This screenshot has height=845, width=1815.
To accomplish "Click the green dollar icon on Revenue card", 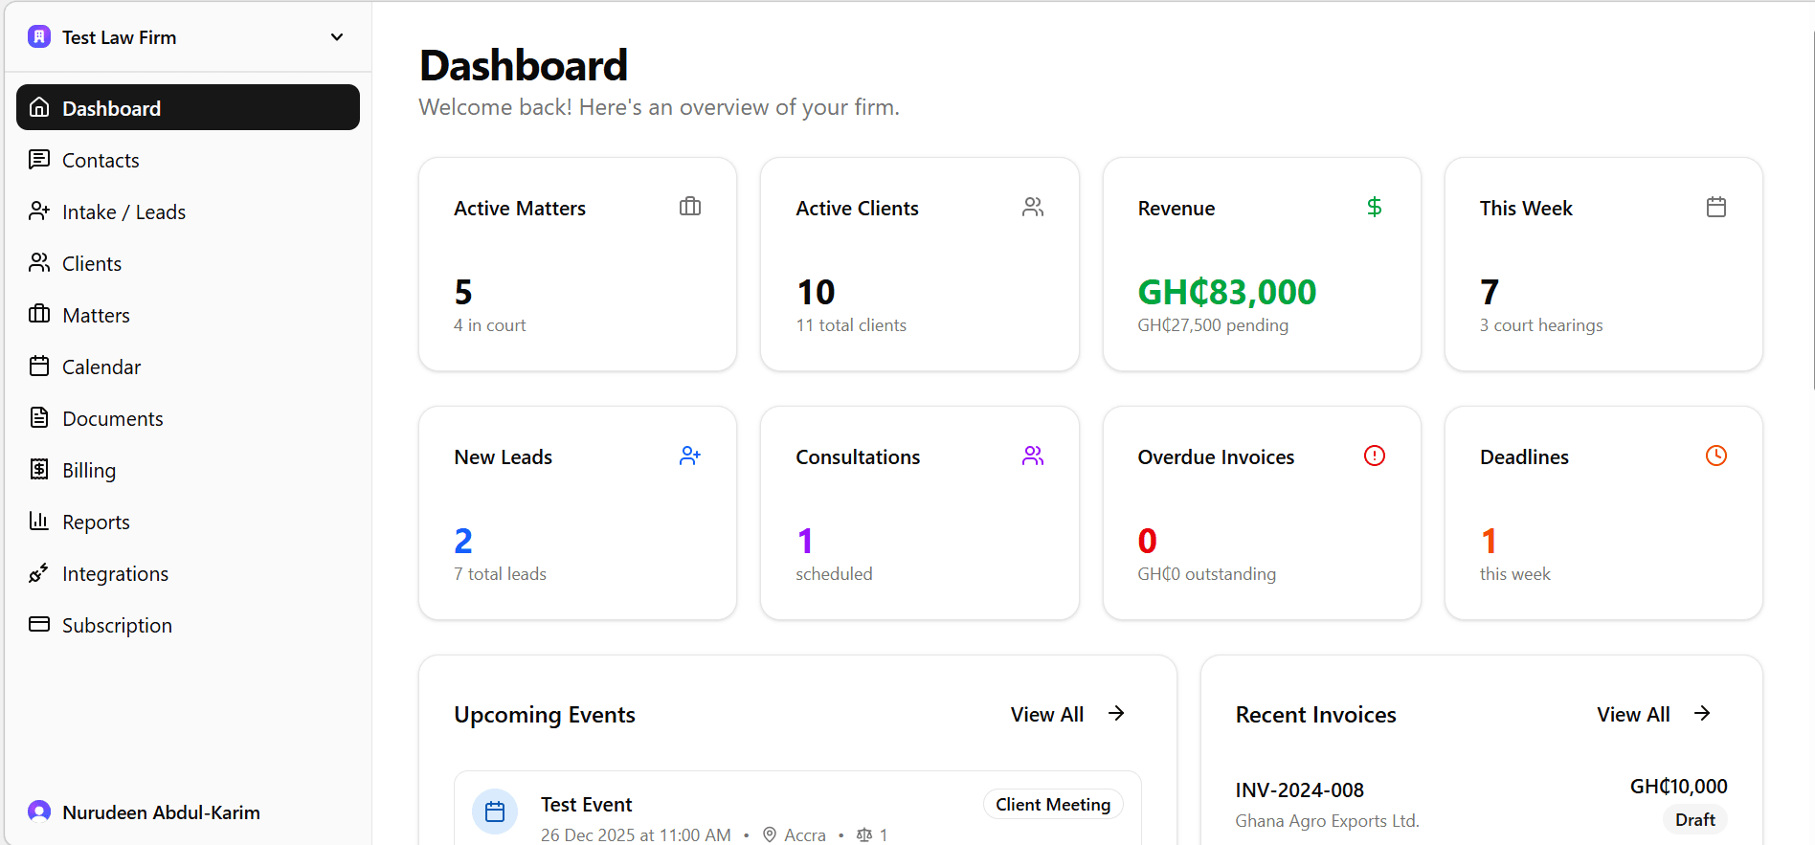I will 1375,207.
